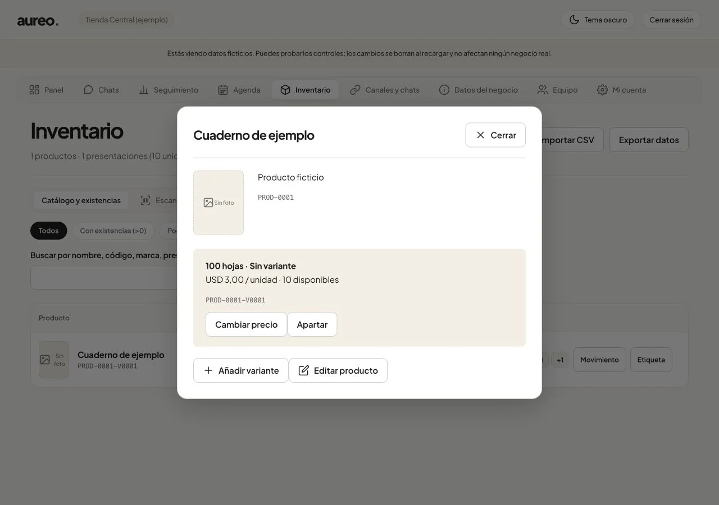Click the plus icon to add a variant

pyautogui.click(x=208, y=370)
